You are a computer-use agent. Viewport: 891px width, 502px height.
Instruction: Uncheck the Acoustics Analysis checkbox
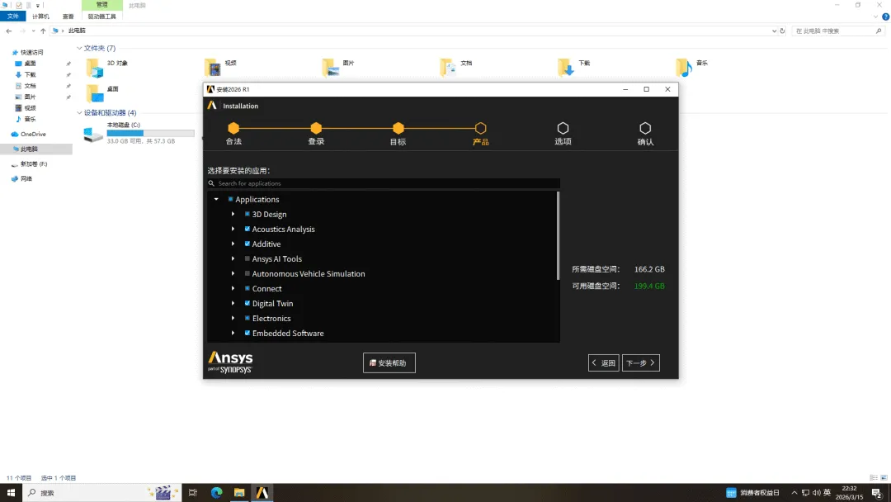pyautogui.click(x=247, y=229)
